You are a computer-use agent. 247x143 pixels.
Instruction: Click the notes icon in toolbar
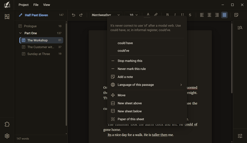click(x=236, y=15)
